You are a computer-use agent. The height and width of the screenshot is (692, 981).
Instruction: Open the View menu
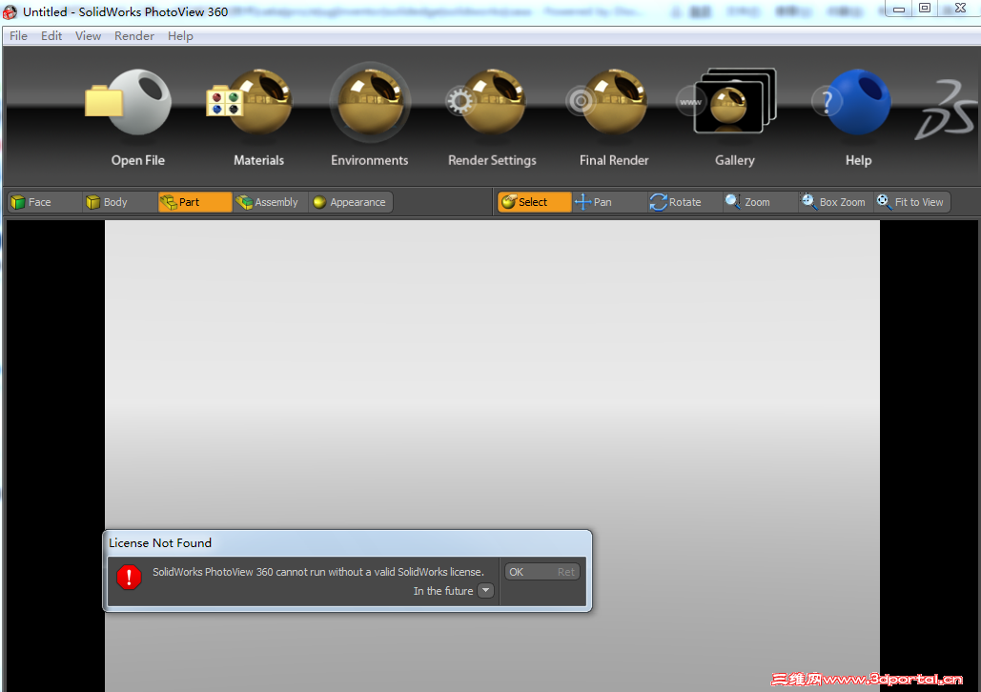89,36
